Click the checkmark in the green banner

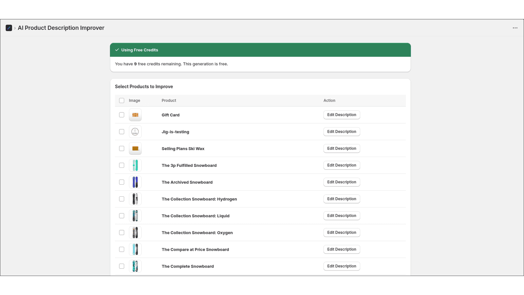[x=117, y=50]
